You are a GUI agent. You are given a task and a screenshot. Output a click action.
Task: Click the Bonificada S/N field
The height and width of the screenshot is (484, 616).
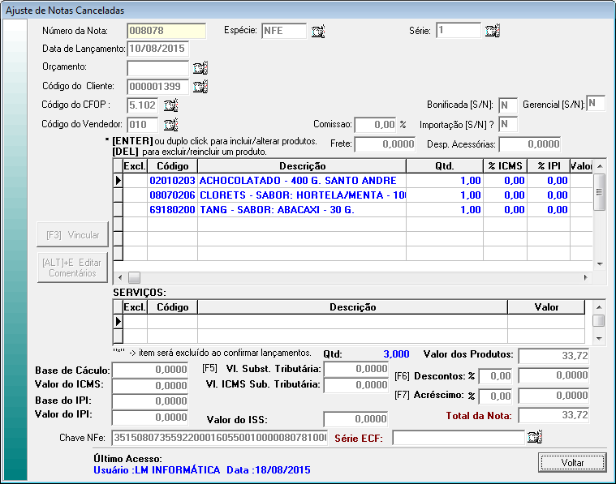tap(507, 105)
